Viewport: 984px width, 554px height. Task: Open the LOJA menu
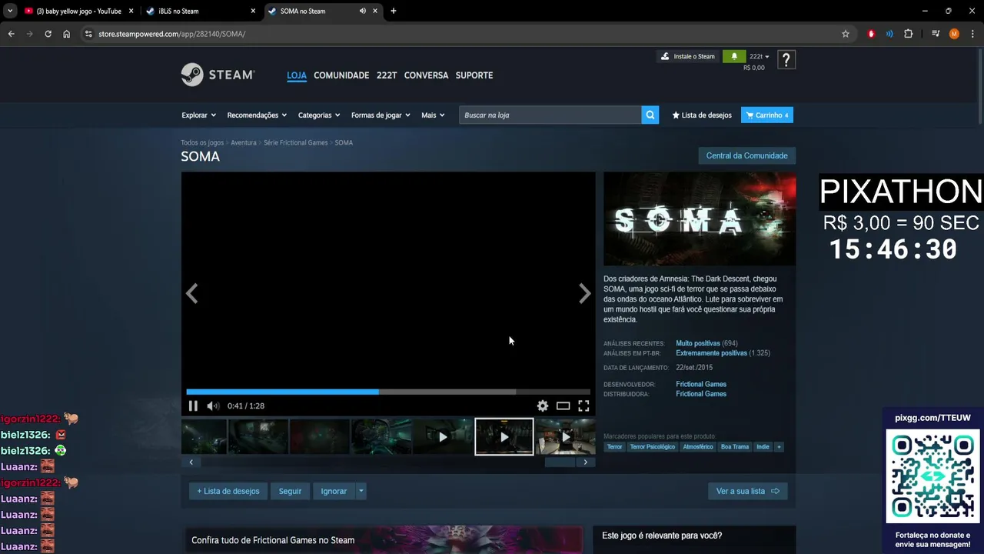coord(297,75)
